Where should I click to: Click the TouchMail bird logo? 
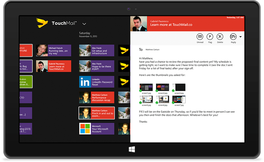tap(42, 23)
